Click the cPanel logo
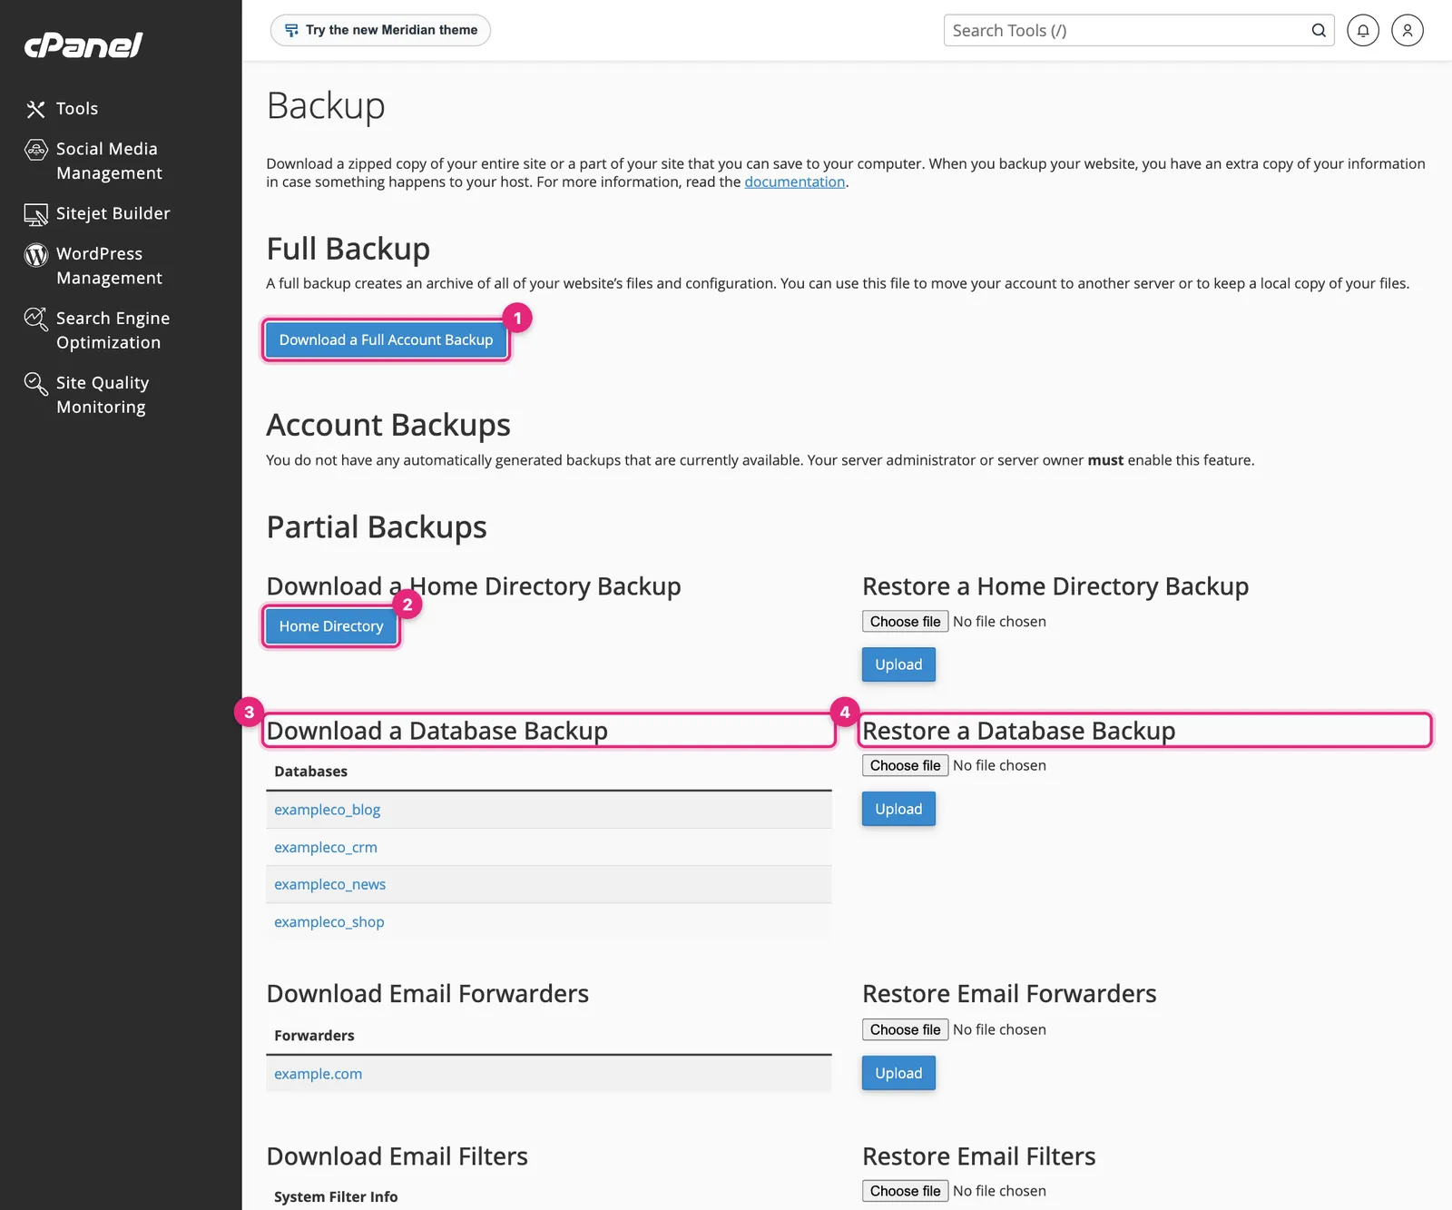This screenshot has width=1452, height=1210. click(x=83, y=44)
